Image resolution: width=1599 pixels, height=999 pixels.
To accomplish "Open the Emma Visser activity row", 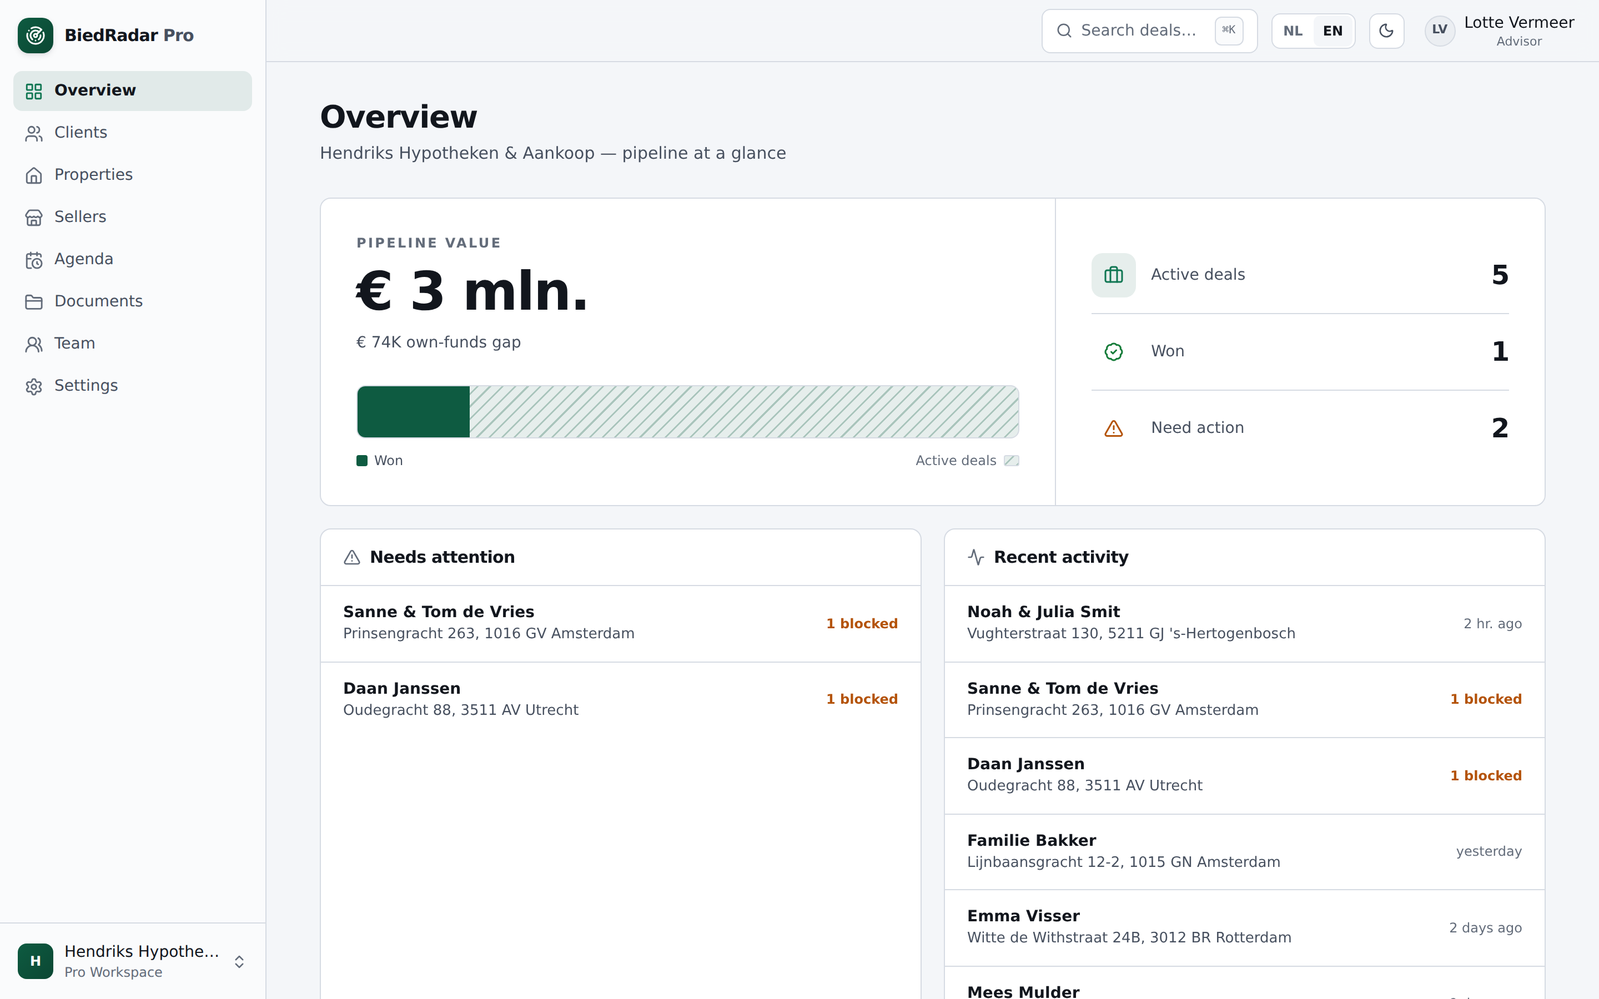I will coord(1244,927).
